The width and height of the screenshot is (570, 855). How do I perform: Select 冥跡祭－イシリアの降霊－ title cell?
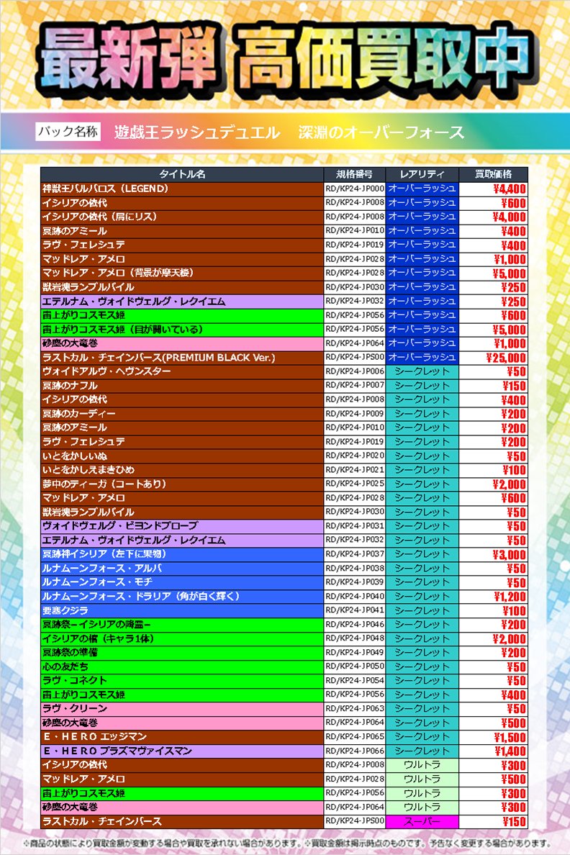point(182,625)
